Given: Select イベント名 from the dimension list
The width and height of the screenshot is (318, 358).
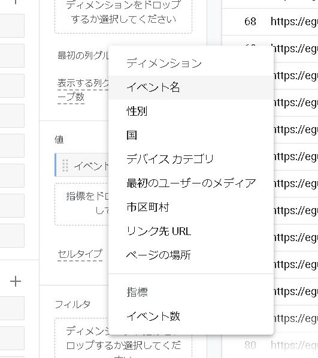Looking at the screenshot, I should 191,88.
